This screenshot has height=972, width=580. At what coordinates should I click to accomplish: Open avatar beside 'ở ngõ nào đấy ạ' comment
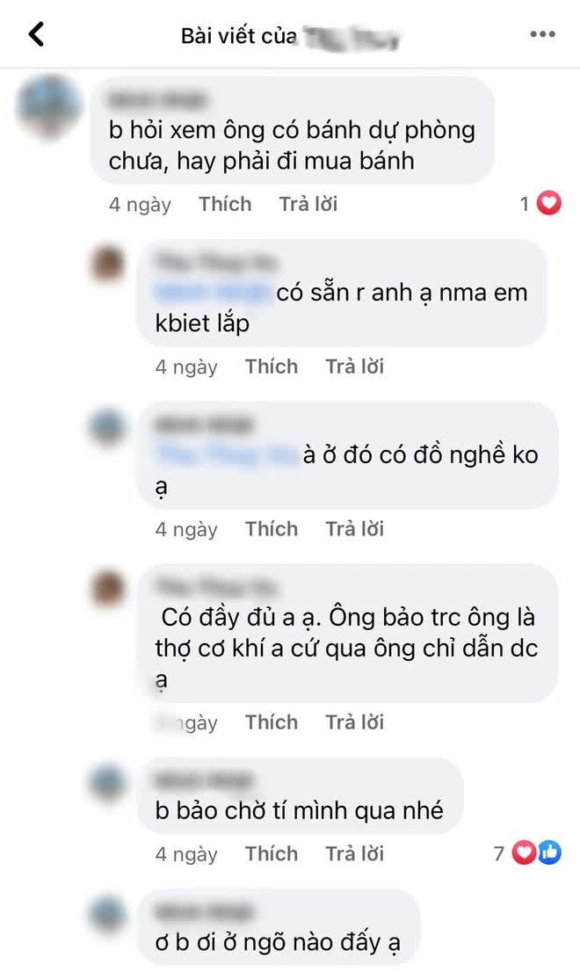coord(108,913)
